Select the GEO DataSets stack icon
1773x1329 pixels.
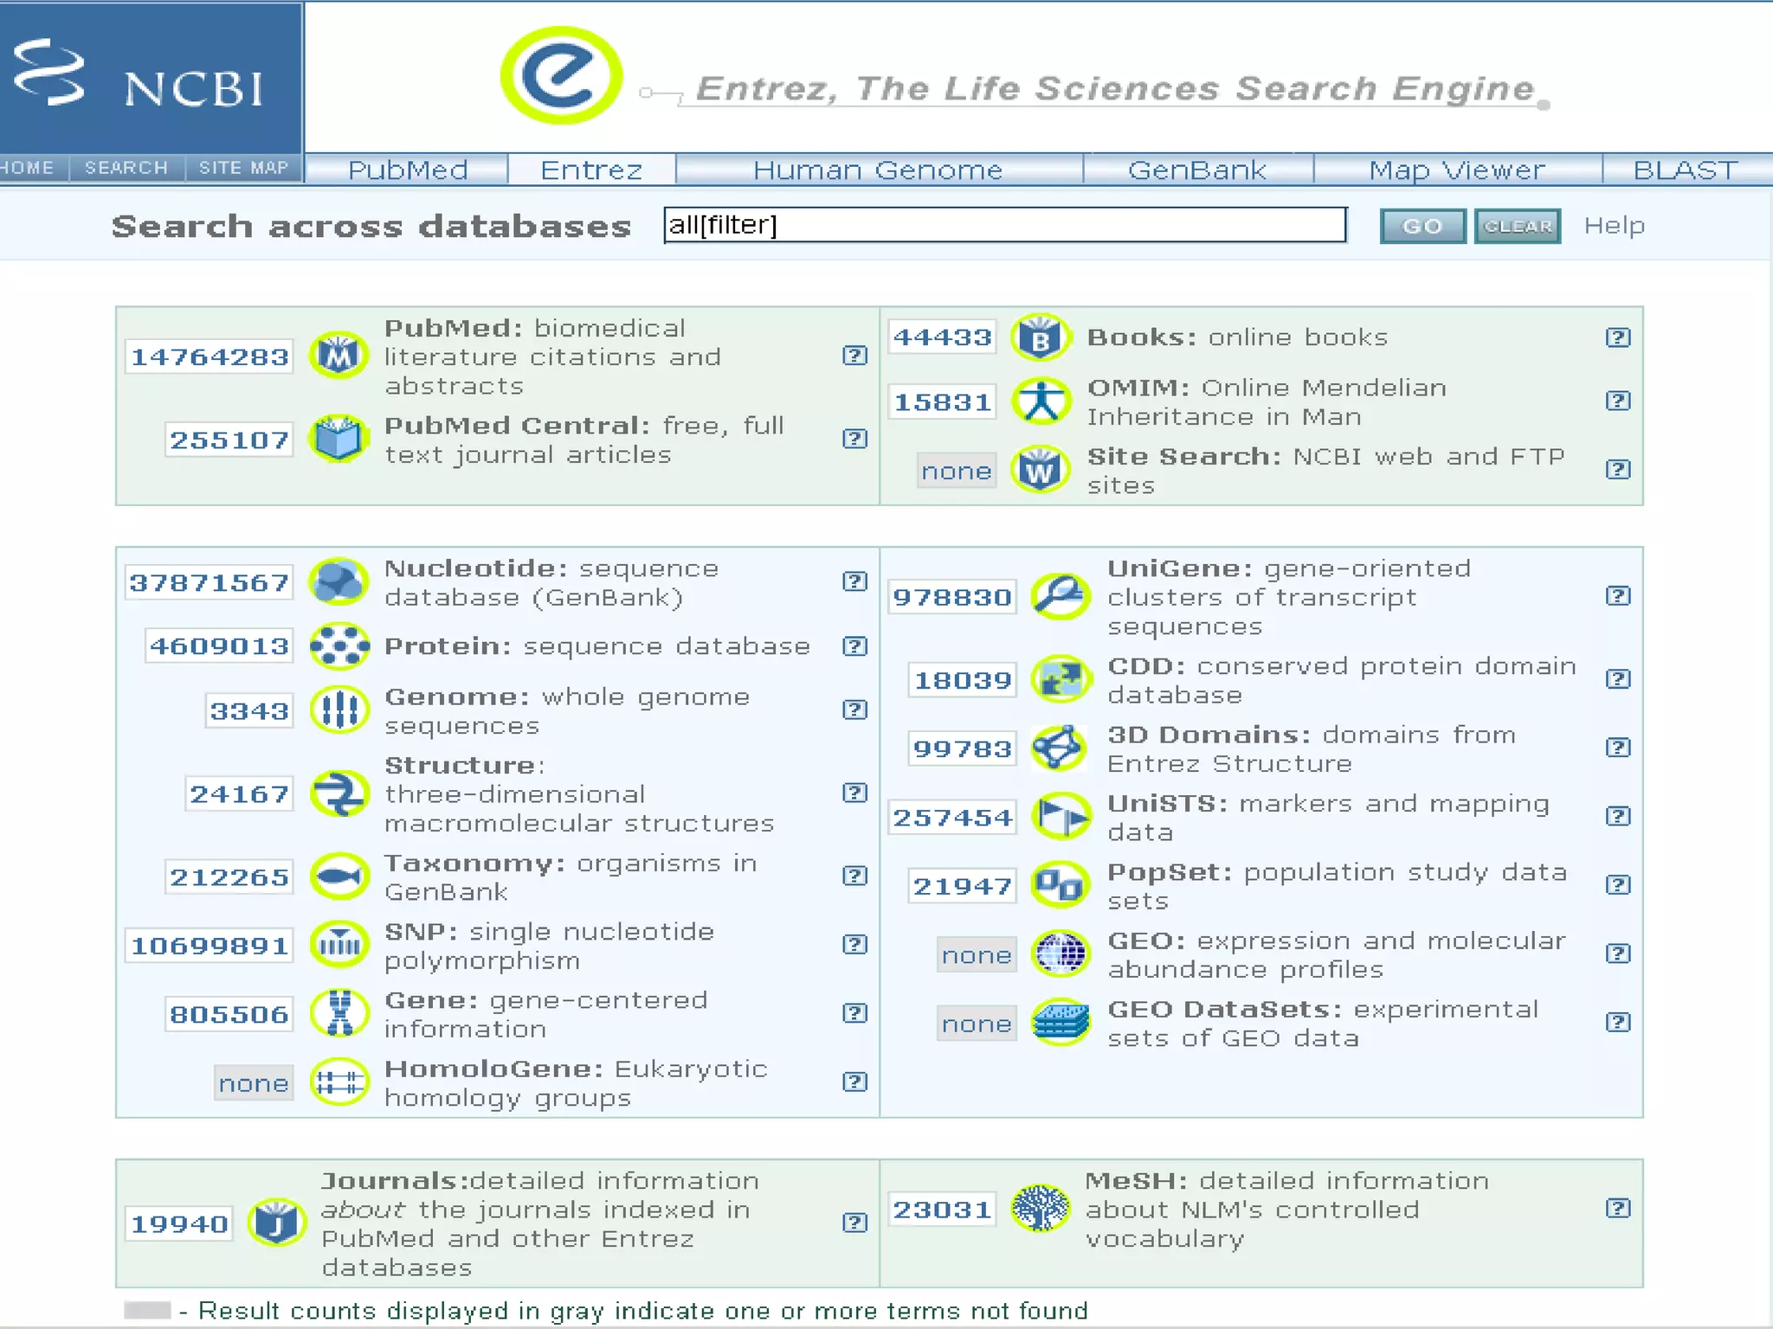click(x=1060, y=1023)
